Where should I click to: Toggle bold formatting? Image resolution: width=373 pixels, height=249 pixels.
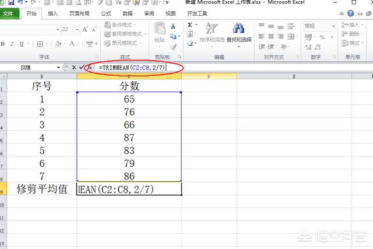click(3, 44)
